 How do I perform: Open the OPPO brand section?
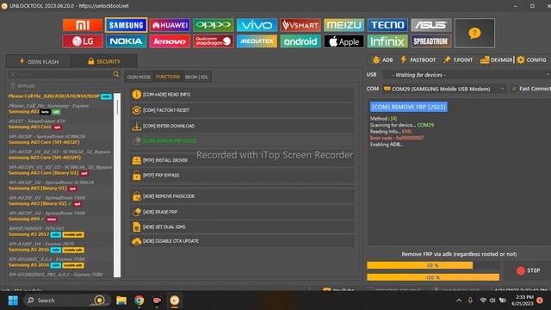click(214, 25)
